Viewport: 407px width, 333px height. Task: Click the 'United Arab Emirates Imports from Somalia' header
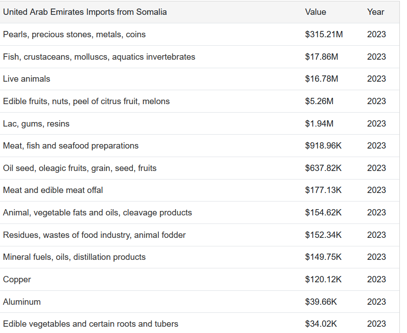[85, 12]
